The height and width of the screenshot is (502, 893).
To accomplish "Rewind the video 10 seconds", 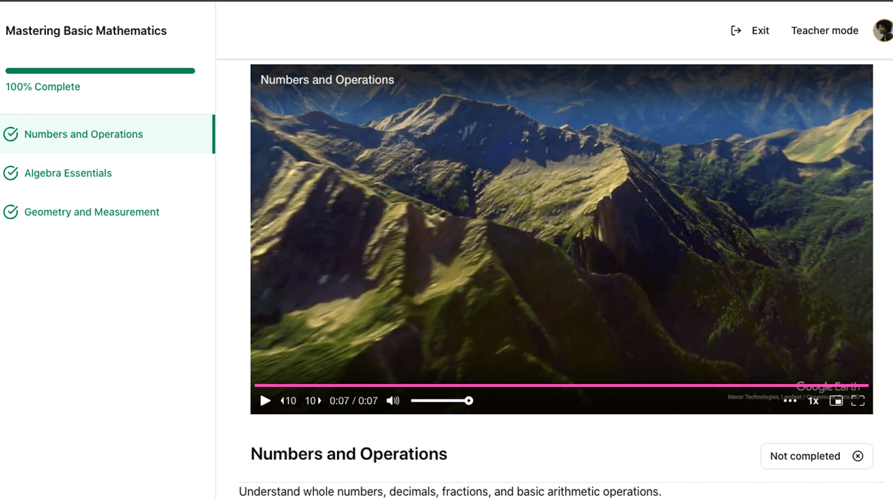I will 288,401.
